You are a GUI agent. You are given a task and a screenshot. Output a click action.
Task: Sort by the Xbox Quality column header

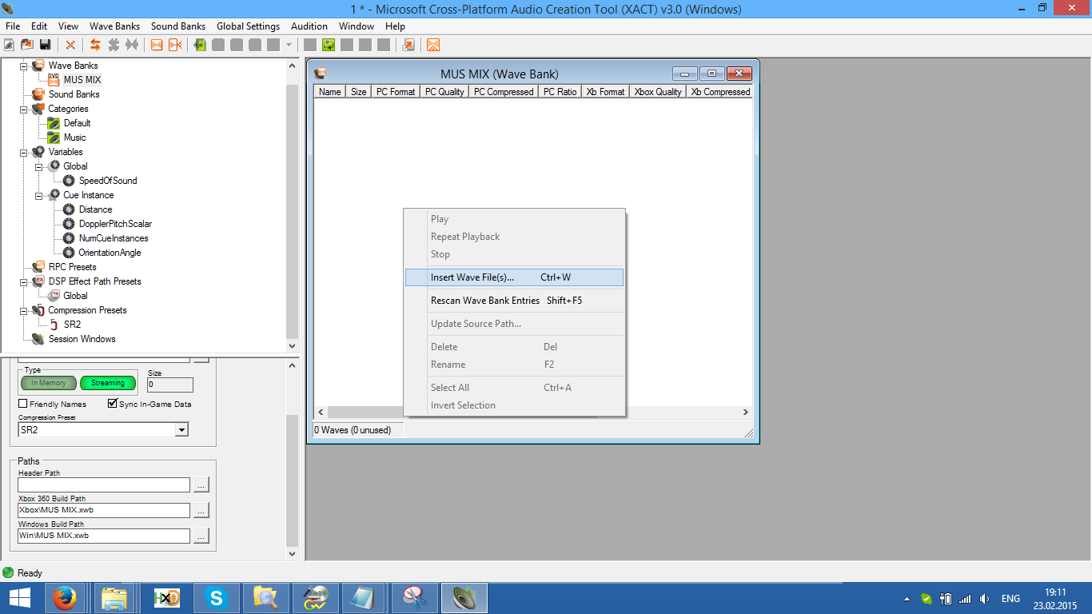tap(658, 92)
